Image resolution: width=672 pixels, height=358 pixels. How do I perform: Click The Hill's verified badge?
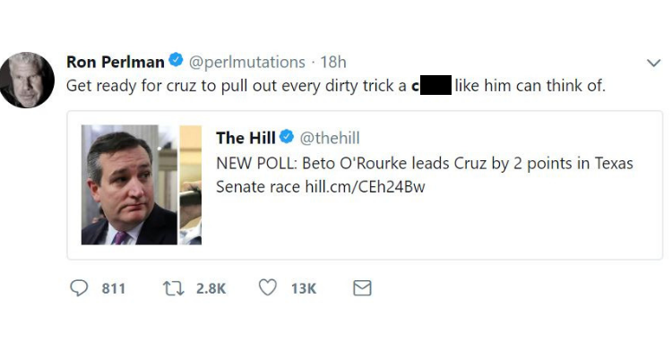[287, 137]
